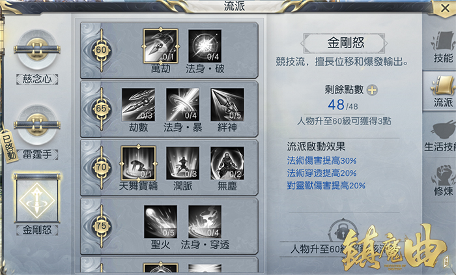456x275 pixels.
Task: Choose the 劫數 skill icon
Action: click(138, 104)
